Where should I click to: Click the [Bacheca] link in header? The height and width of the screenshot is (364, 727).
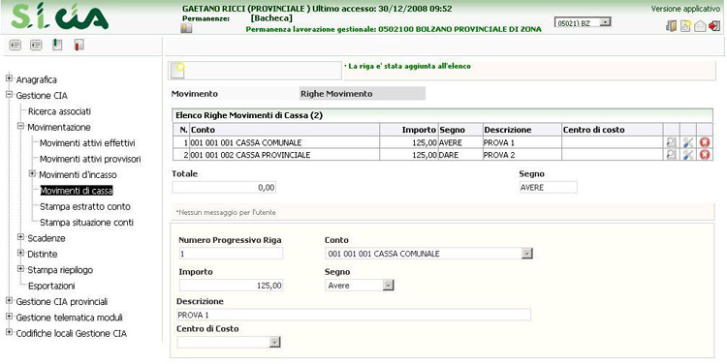point(271,18)
